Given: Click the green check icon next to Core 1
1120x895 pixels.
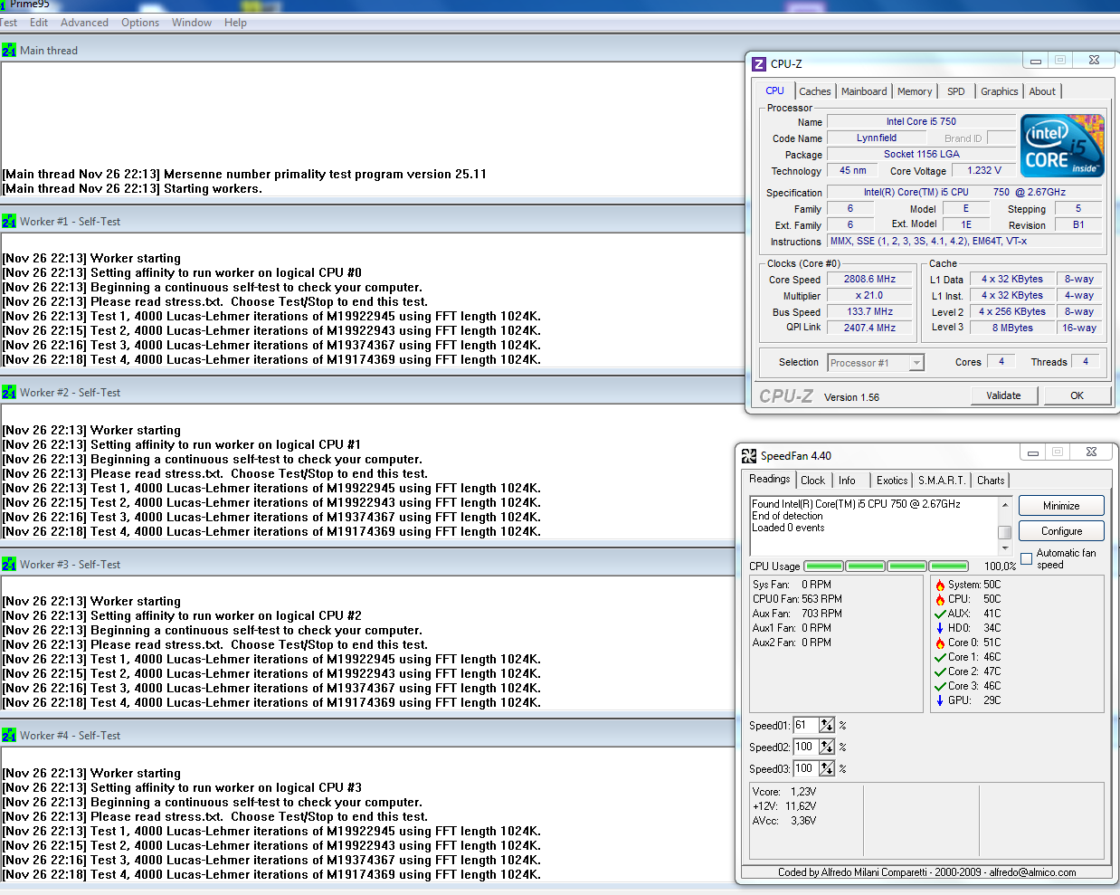Looking at the screenshot, I should [940, 657].
